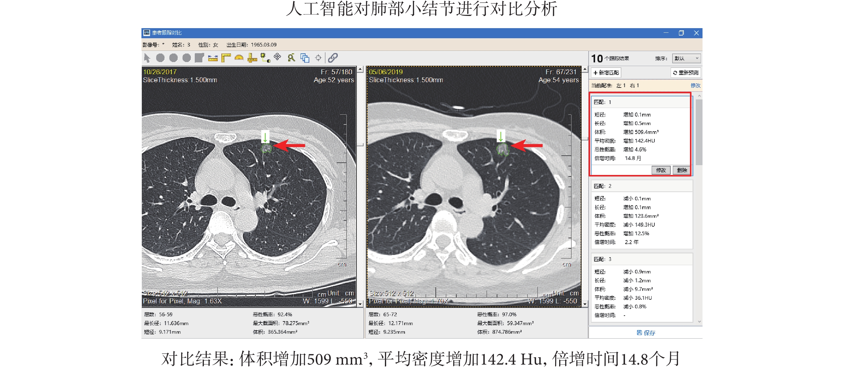
Task: Click slice slider thumb of left CT viewer
Action: (x=360, y=145)
